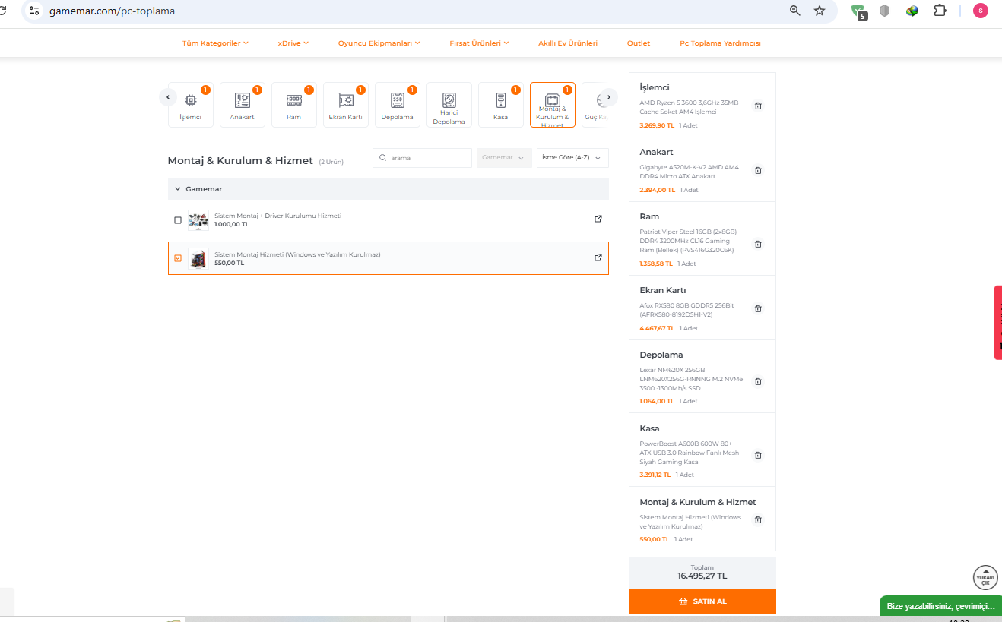Click the YUKARI ÇIK scroll-to-top button

(x=985, y=578)
